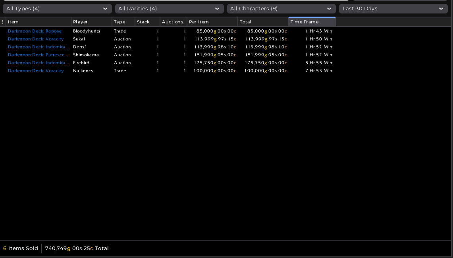Click player name Firebirð
453x258 pixels.
pyautogui.click(x=81, y=63)
